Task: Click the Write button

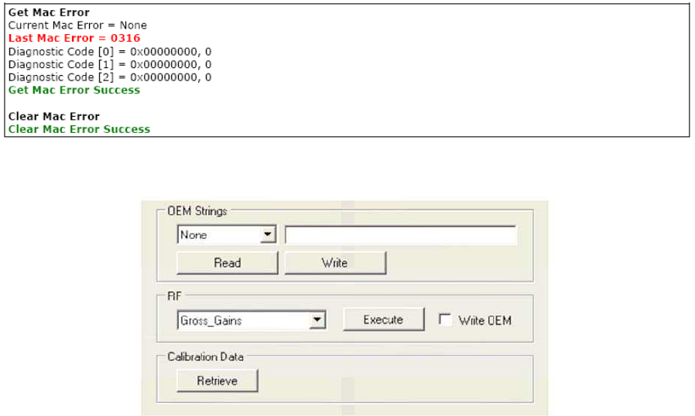Action: pyautogui.click(x=335, y=263)
